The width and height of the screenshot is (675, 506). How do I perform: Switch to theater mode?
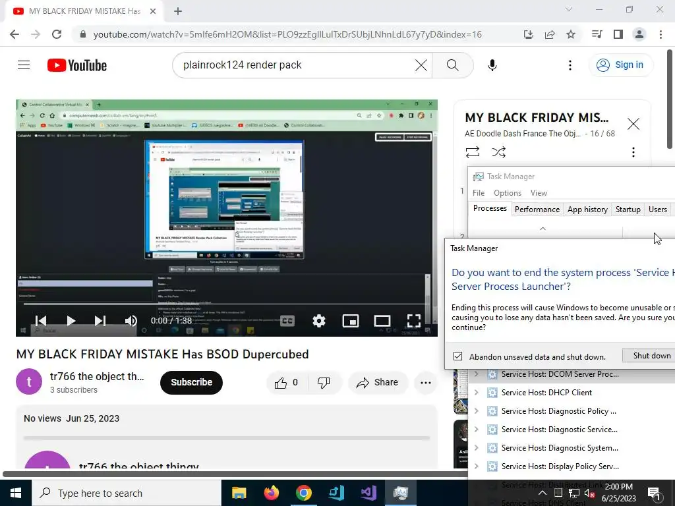382,321
